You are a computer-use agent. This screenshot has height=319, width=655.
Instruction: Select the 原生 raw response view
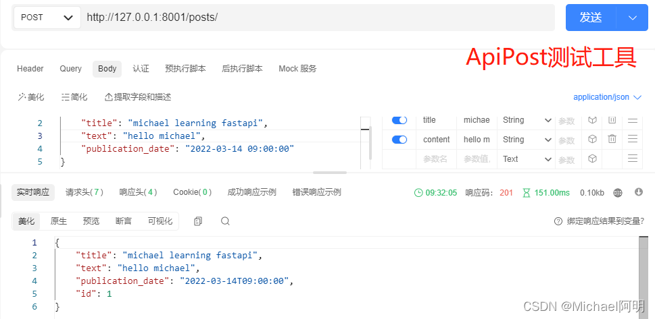coord(59,221)
